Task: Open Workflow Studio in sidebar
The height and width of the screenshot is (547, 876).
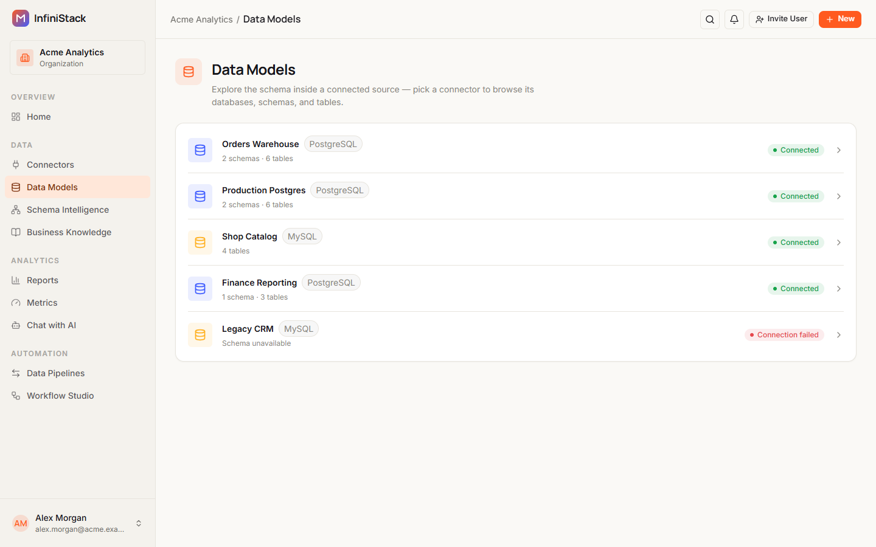Action: pos(77,396)
